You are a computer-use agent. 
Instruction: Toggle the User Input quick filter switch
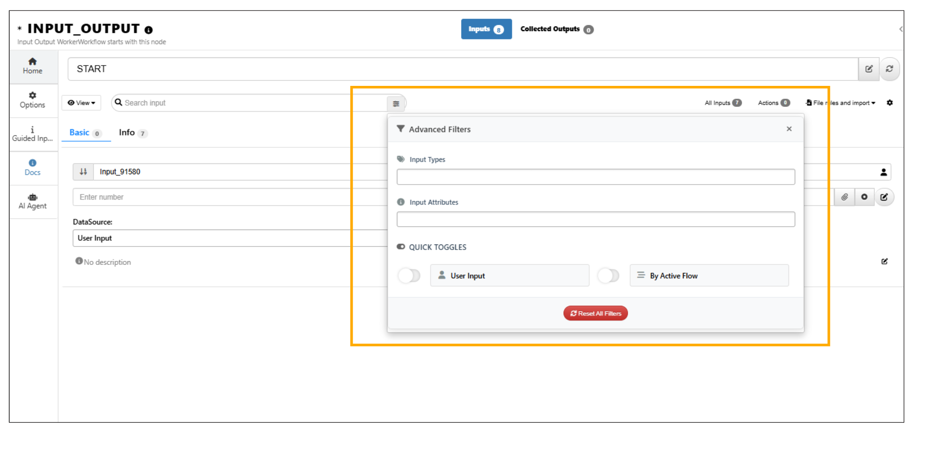[409, 276]
